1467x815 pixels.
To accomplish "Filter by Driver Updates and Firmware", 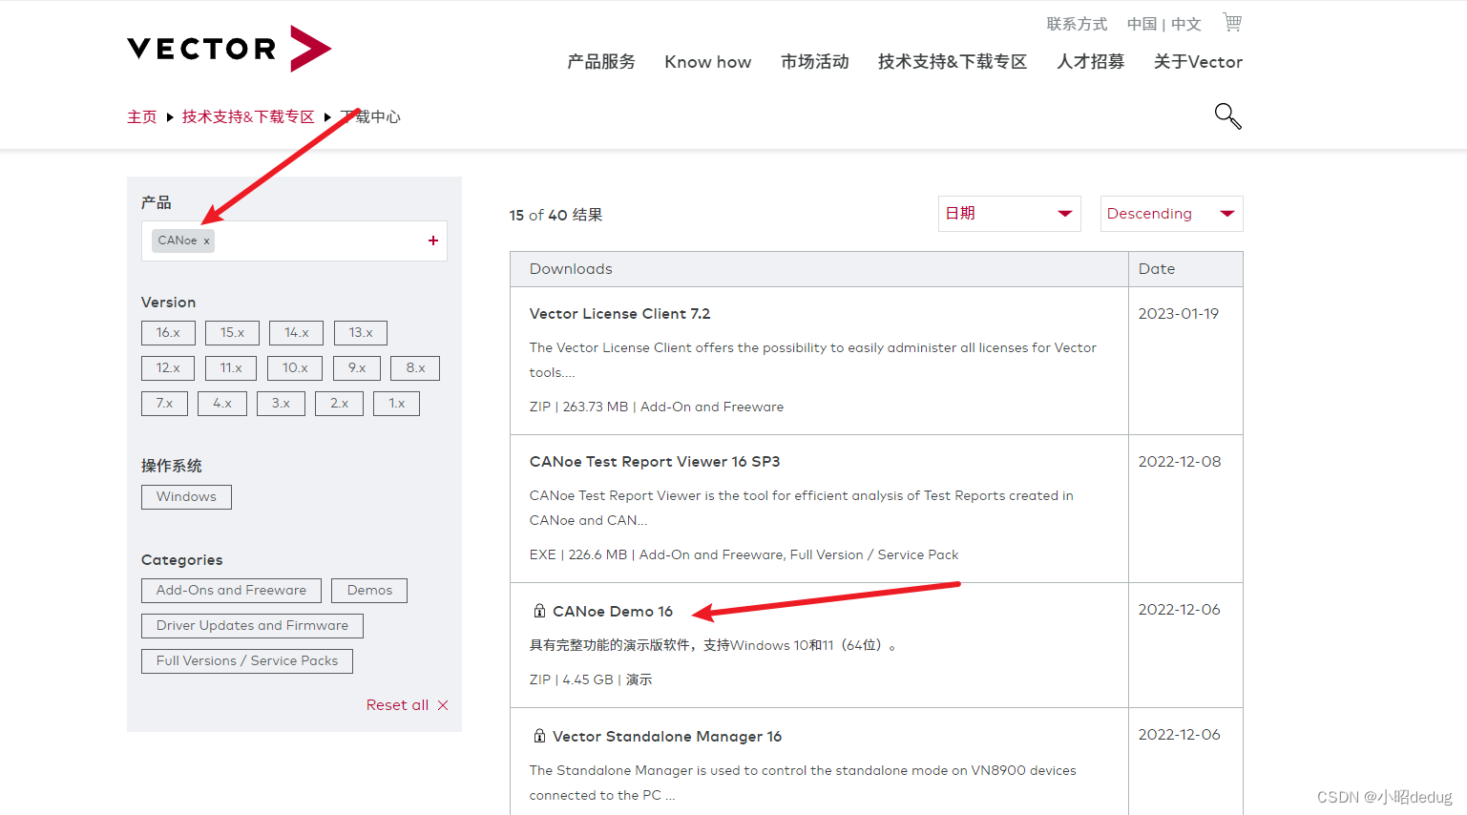I will tap(252, 626).
